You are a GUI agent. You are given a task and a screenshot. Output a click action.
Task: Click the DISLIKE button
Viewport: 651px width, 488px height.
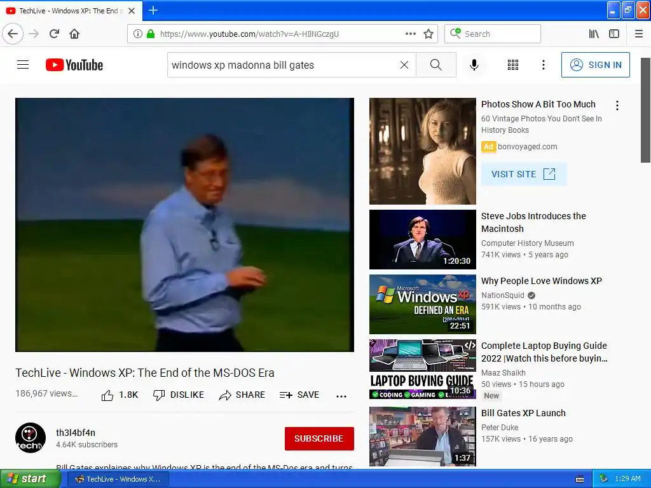[179, 395]
